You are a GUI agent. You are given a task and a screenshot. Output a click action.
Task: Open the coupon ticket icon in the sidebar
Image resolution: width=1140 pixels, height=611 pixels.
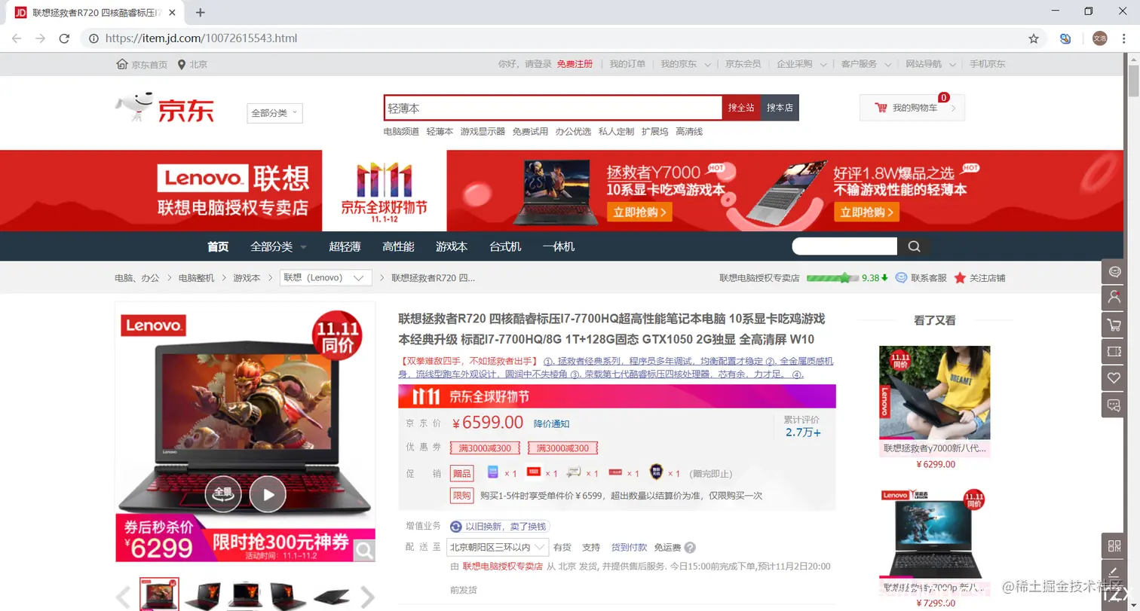point(1114,351)
